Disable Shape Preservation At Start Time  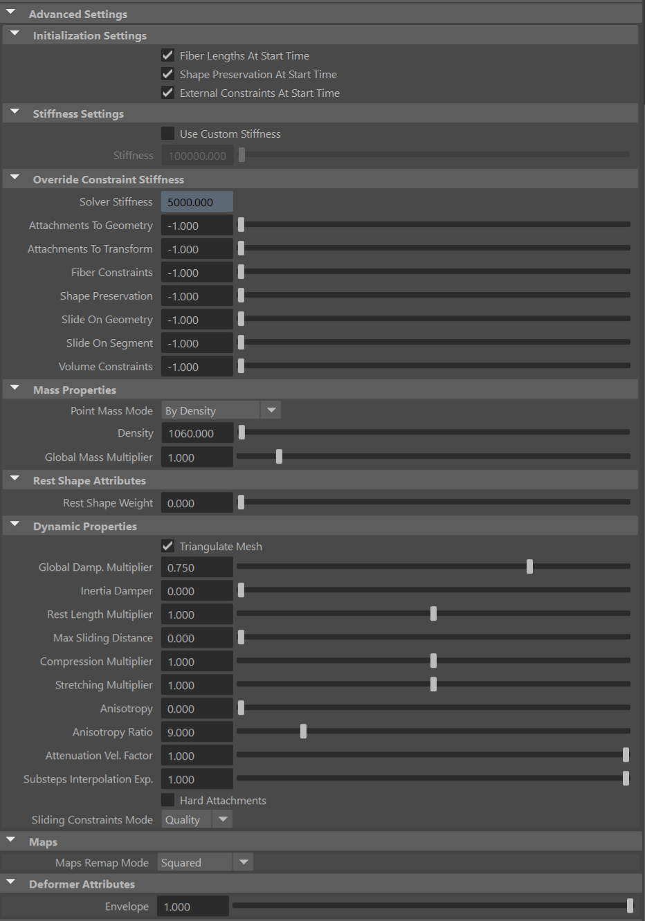(x=167, y=74)
